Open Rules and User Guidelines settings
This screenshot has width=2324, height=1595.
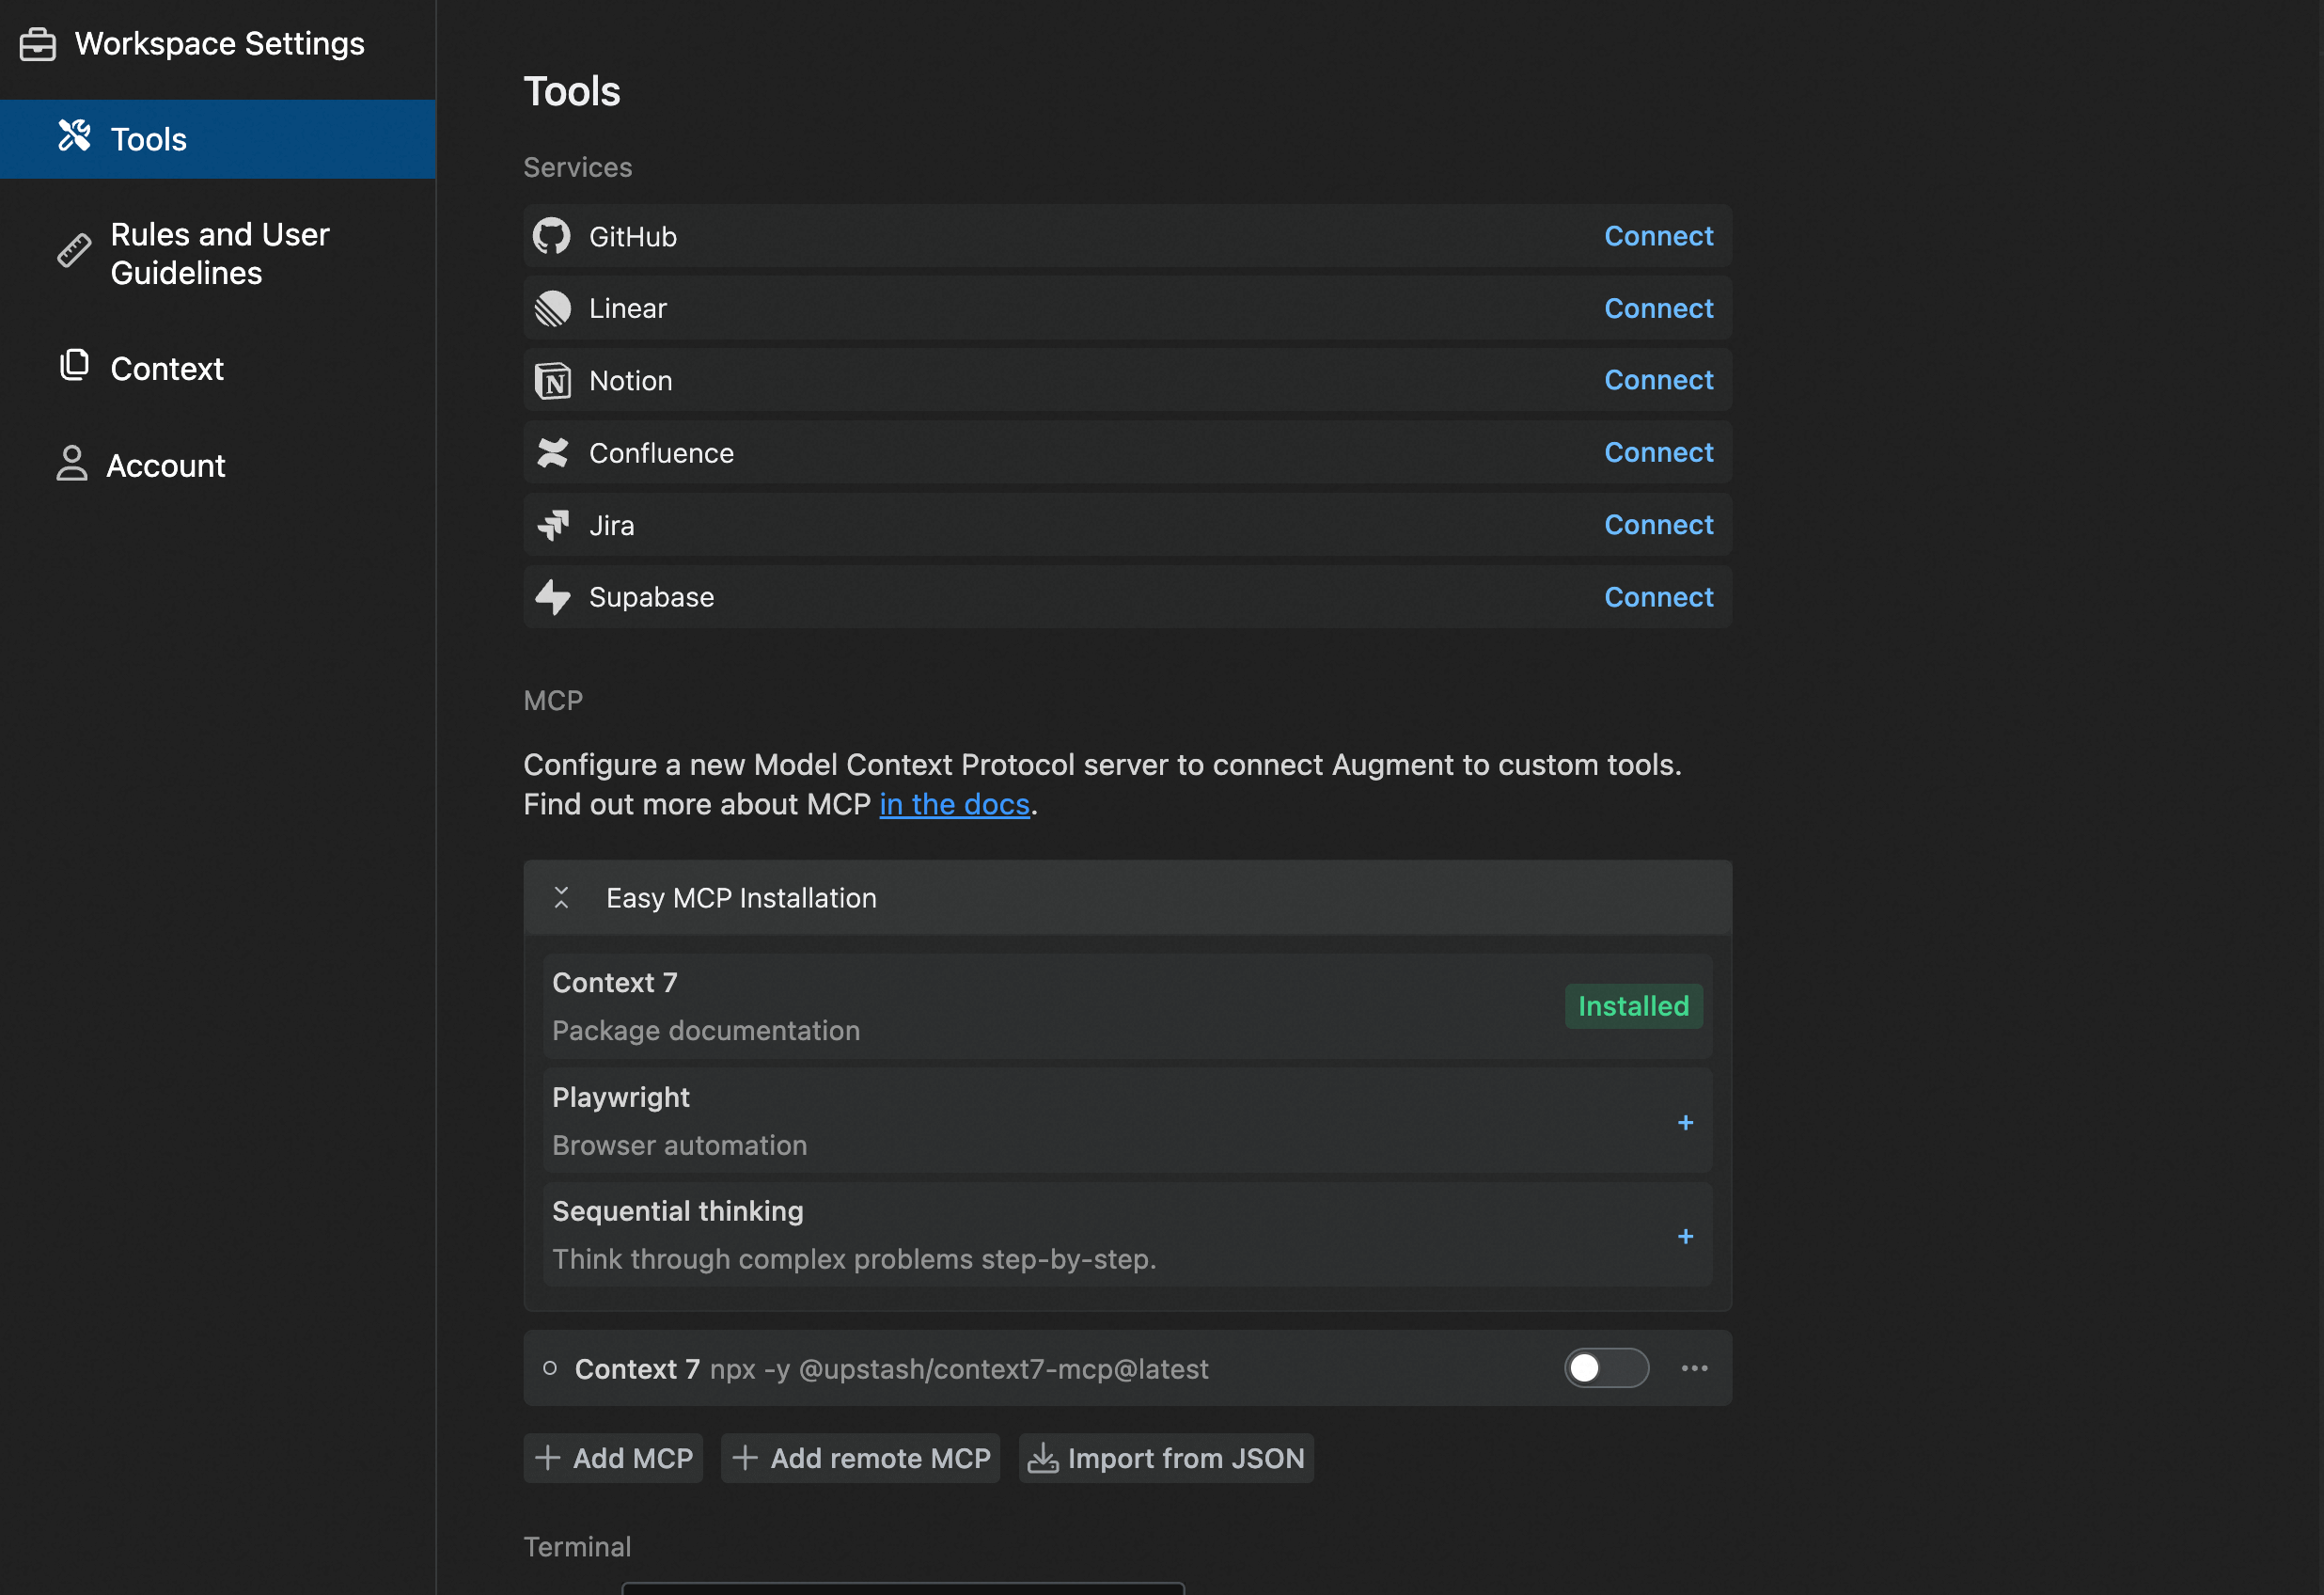point(218,253)
